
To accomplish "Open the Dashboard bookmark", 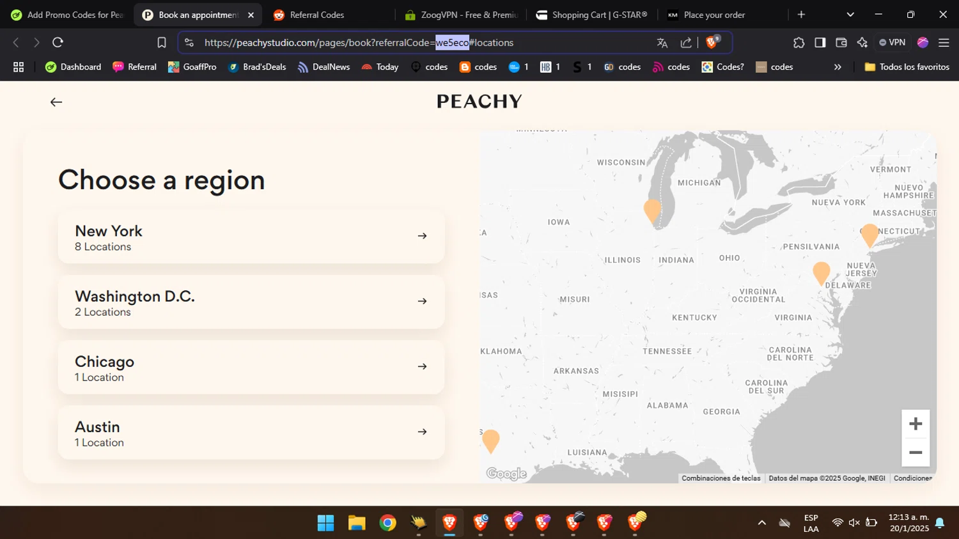I will tap(74, 66).
